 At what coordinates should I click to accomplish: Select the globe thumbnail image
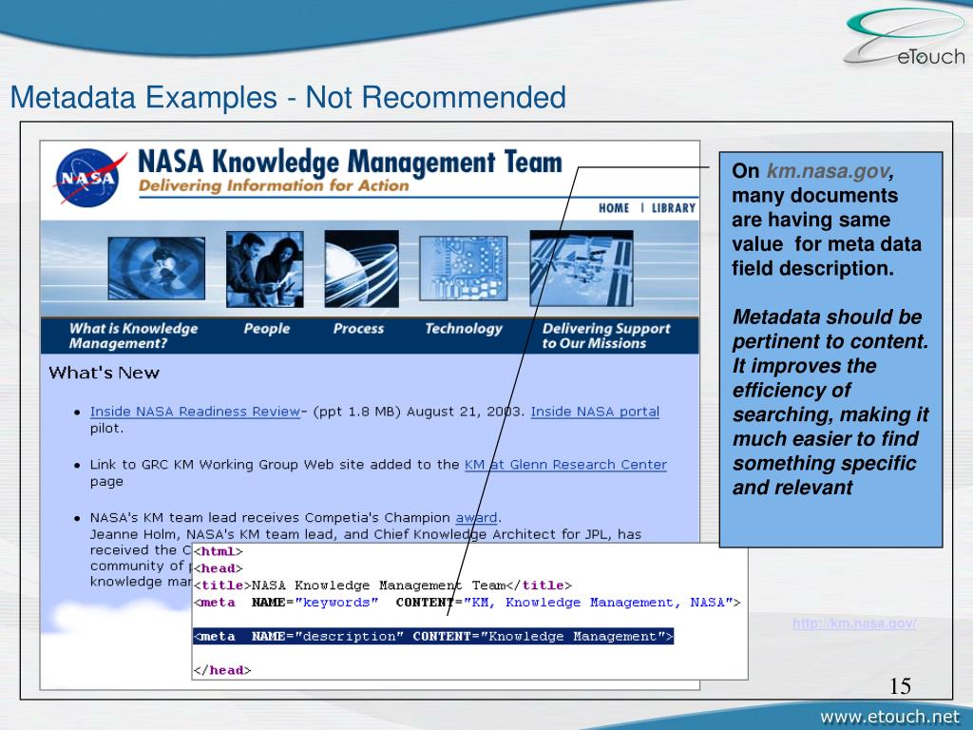[157, 268]
